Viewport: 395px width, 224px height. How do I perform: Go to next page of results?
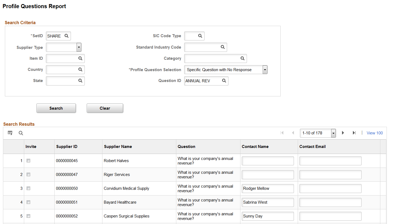click(343, 133)
